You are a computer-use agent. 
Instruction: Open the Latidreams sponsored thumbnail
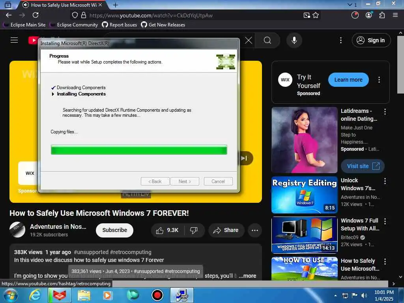point(305,140)
